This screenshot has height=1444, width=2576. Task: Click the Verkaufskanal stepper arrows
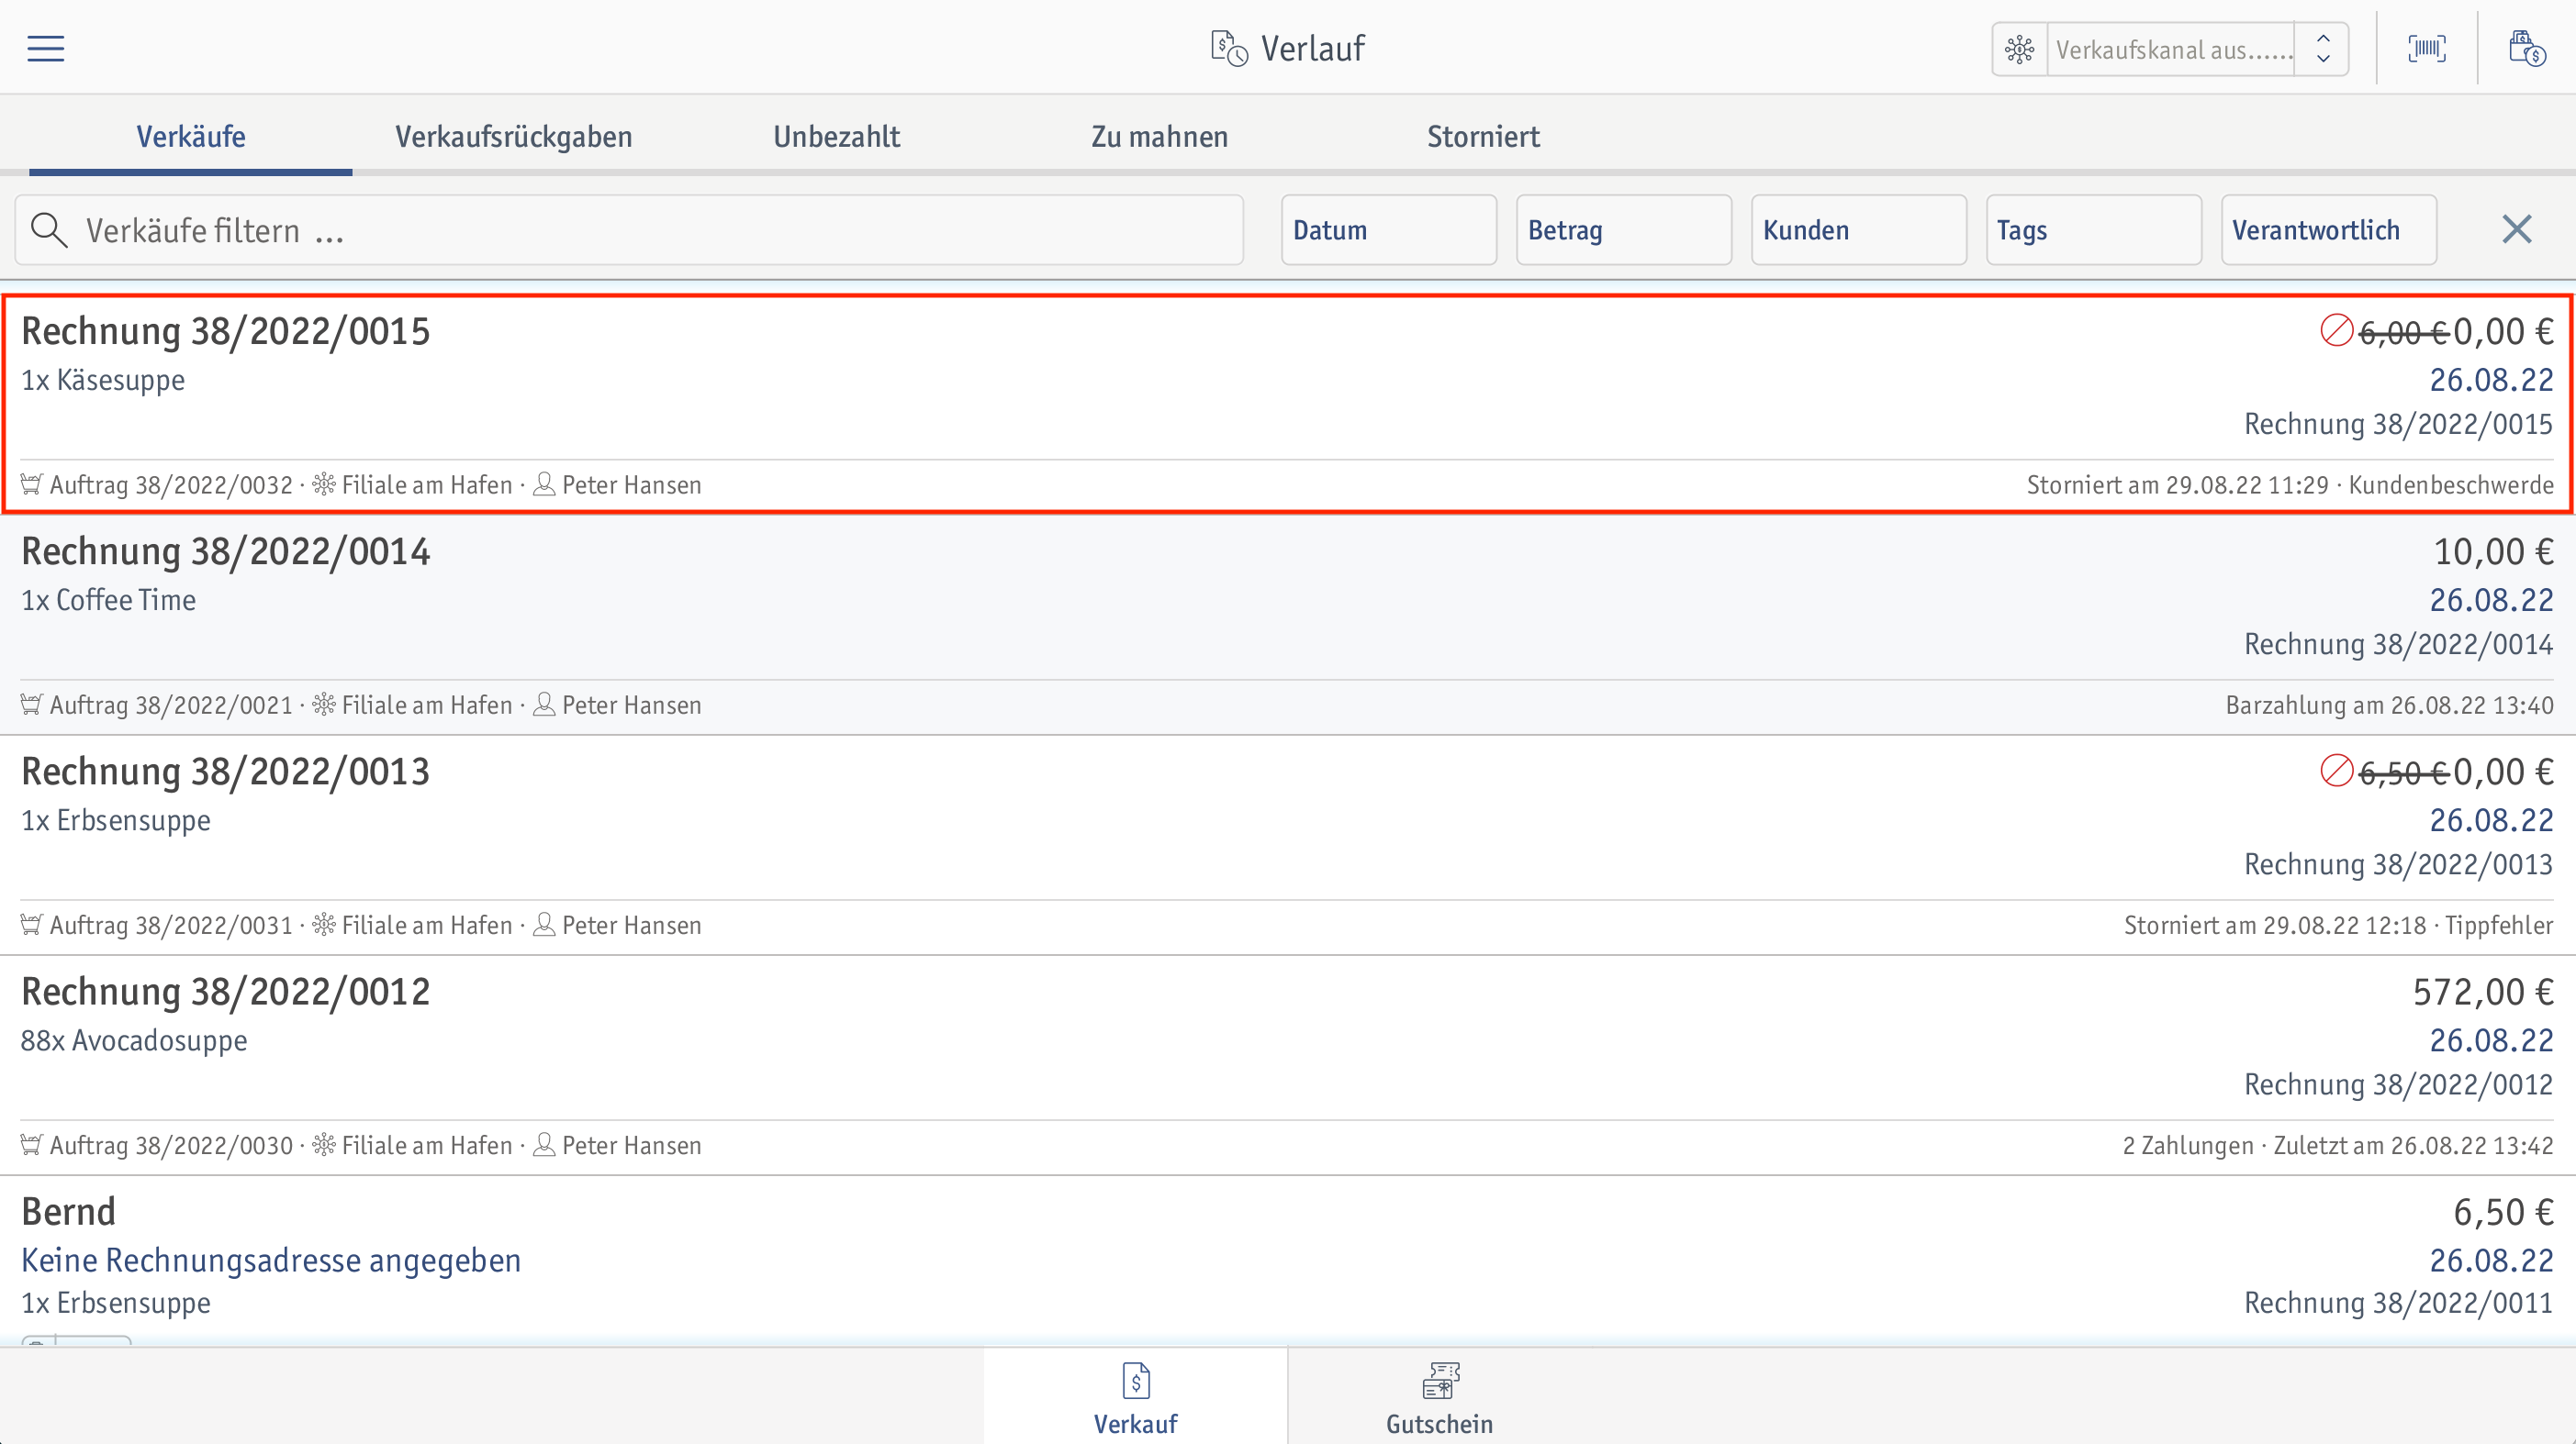(x=2324, y=49)
